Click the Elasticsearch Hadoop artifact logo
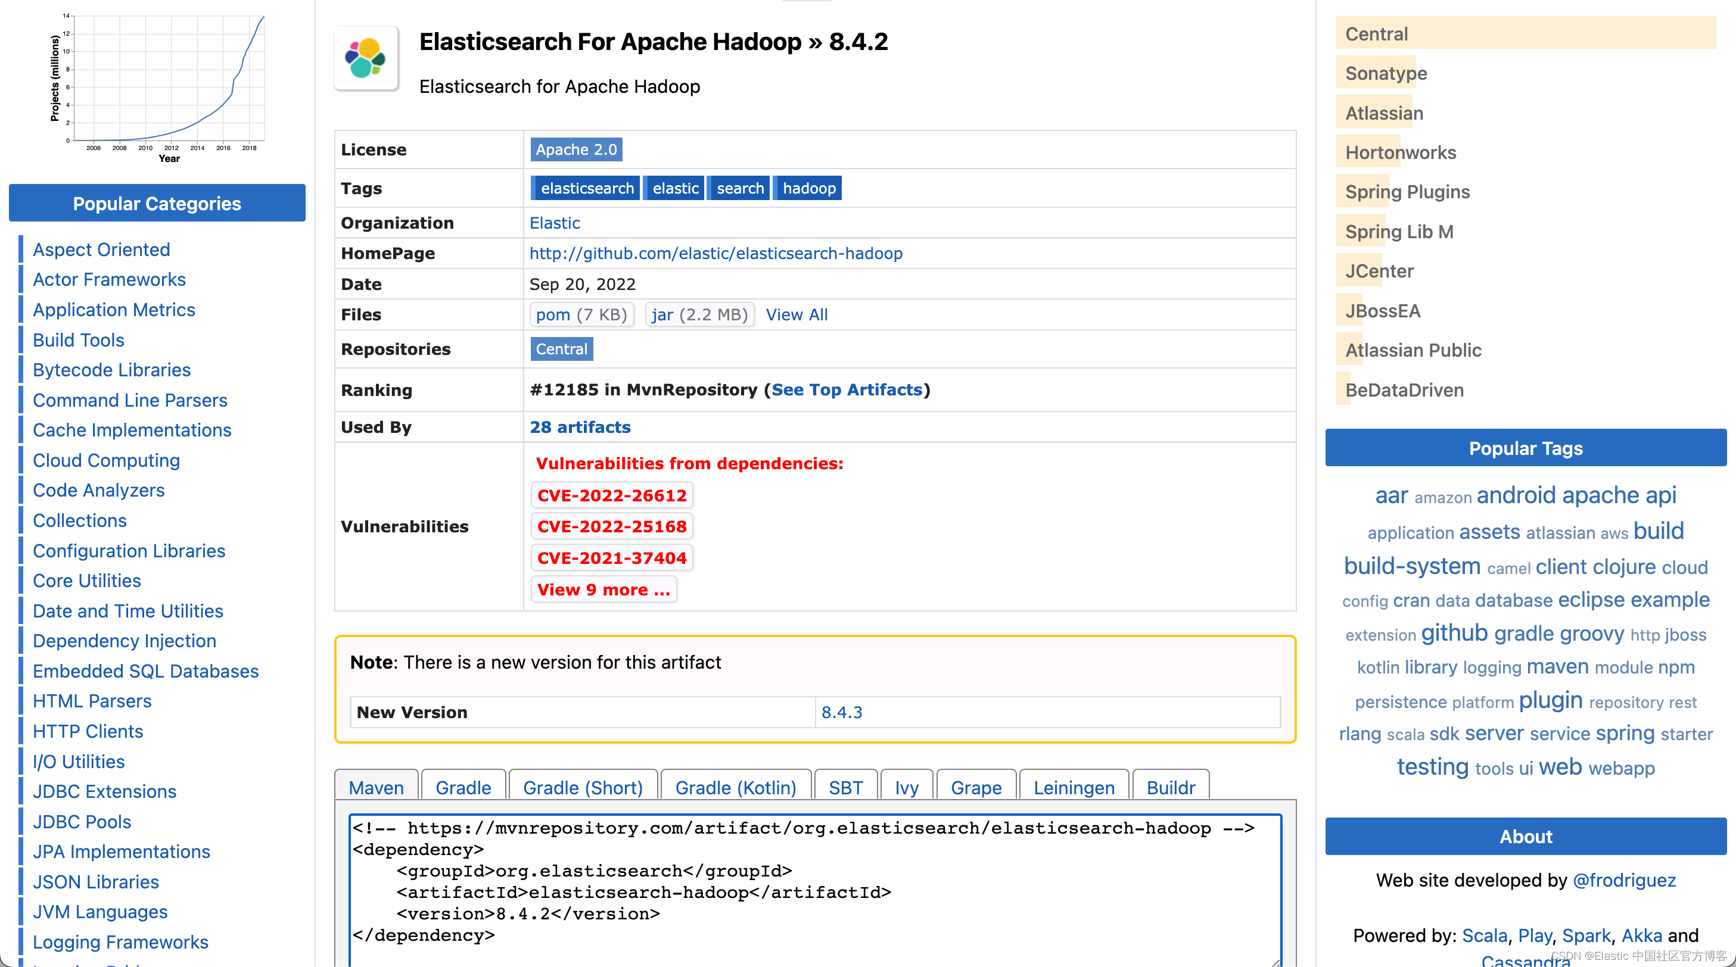The width and height of the screenshot is (1736, 967). click(366, 58)
